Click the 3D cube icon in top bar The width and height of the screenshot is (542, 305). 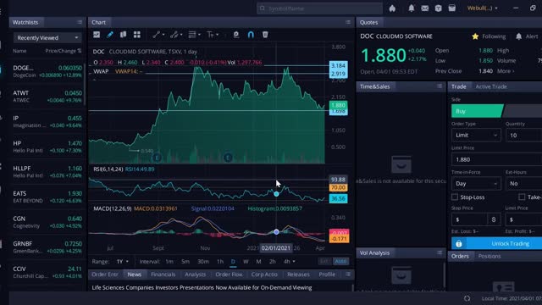pyautogui.click(x=439, y=8)
